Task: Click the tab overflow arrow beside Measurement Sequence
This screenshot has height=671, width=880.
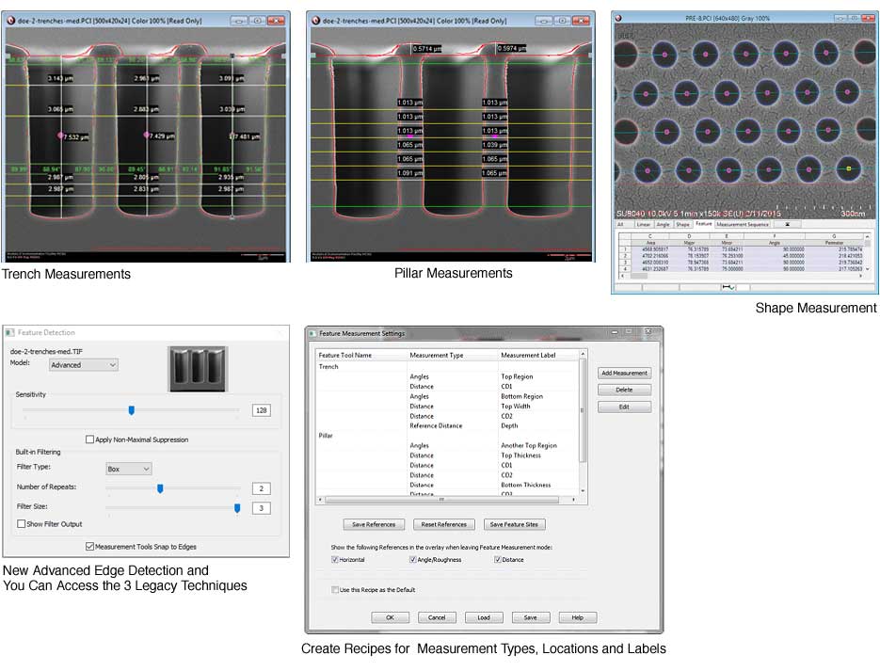Action: (787, 225)
